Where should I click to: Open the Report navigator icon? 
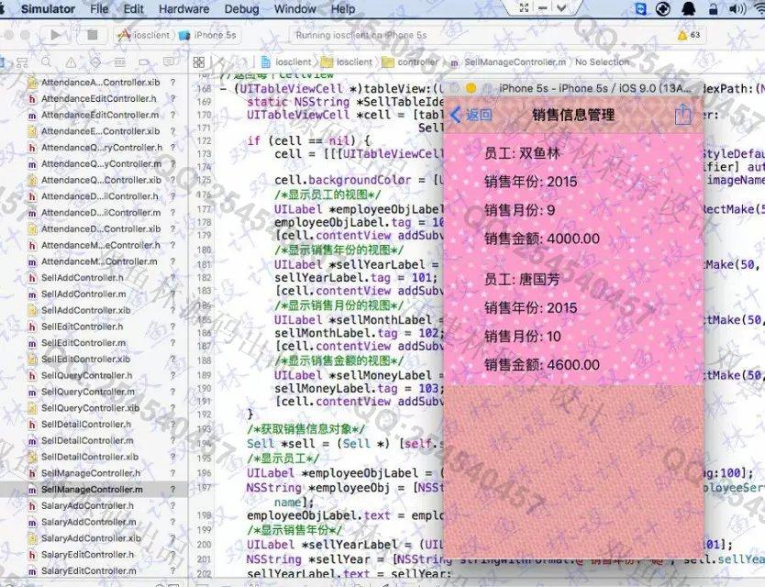pos(166,62)
